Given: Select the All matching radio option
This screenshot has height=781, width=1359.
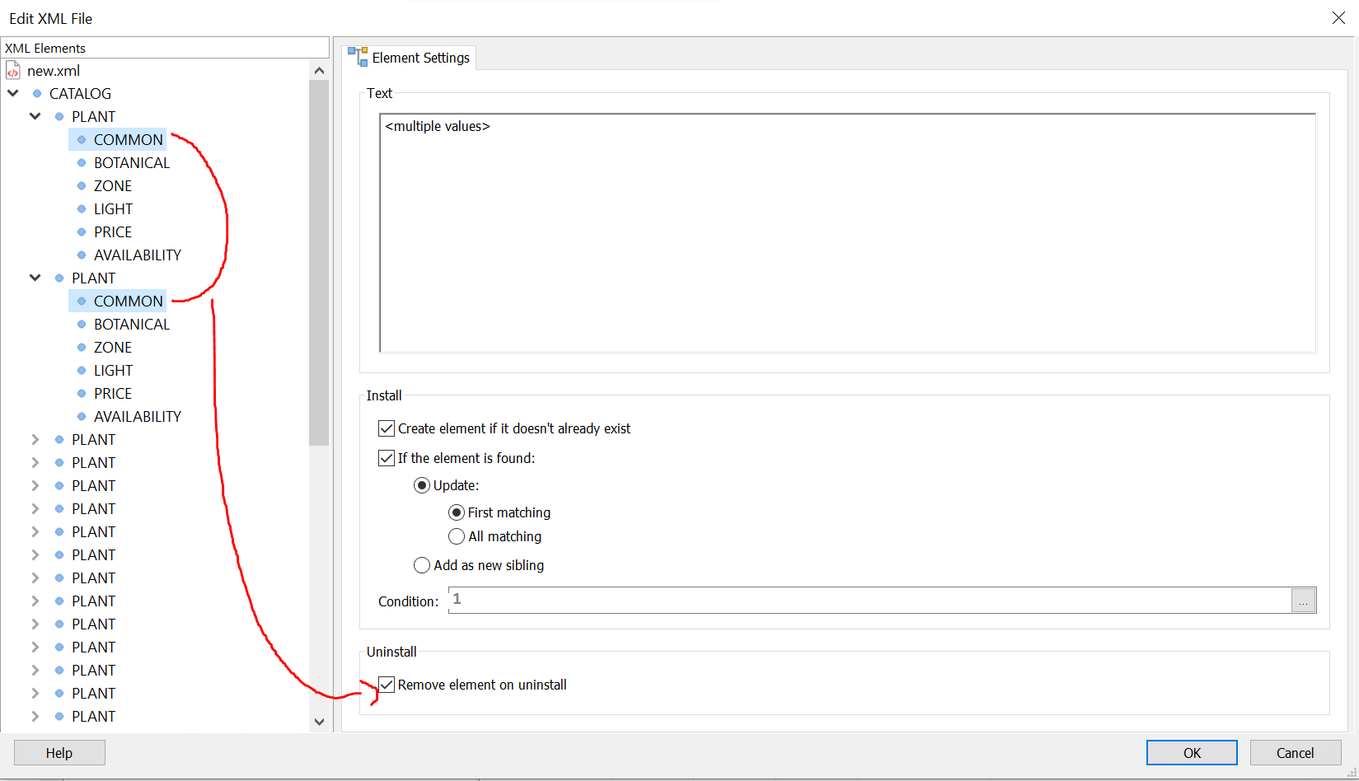Looking at the screenshot, I should point(457,536).
